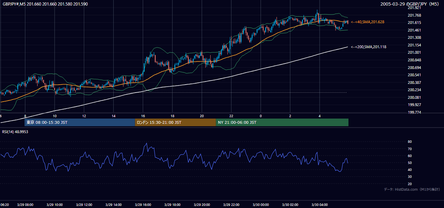Screen dimensions: 444x208
Task: Click RSI scale value 70
Action: click(410, 149)
